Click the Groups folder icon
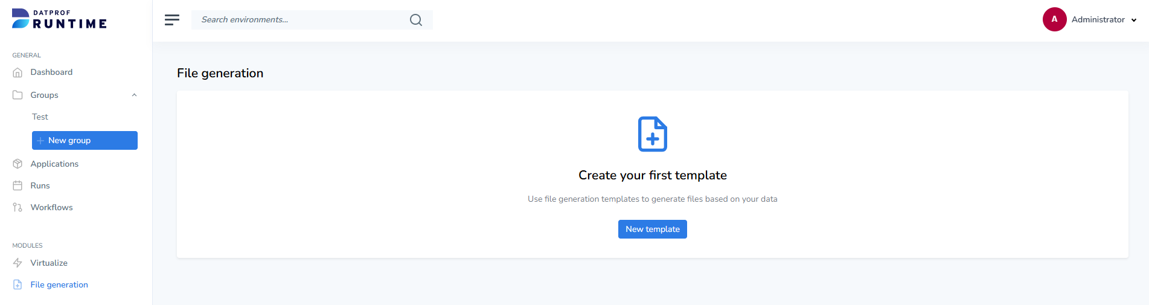The image size is (1149, 305). point(18,95)
